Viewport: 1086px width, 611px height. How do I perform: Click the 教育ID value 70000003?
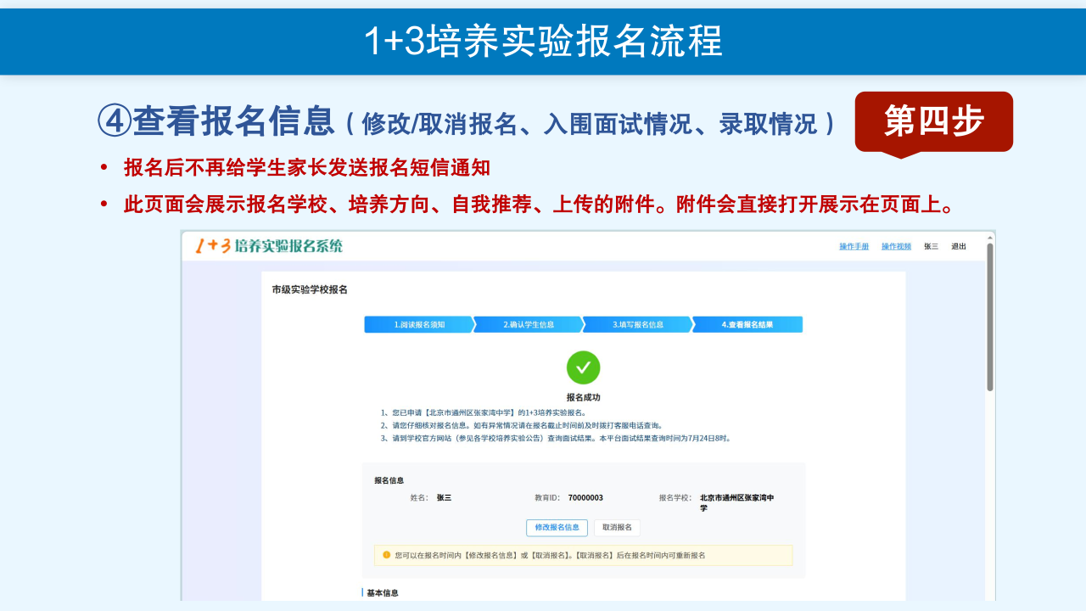coord(585,497)
